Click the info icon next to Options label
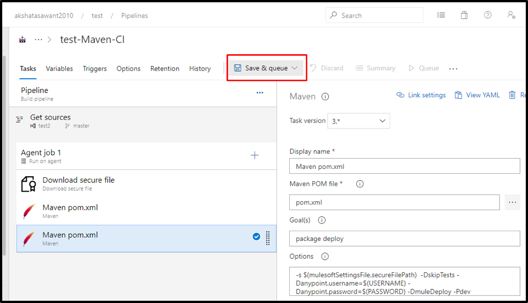This screenshot has height=303, width=528. (325, 257)
